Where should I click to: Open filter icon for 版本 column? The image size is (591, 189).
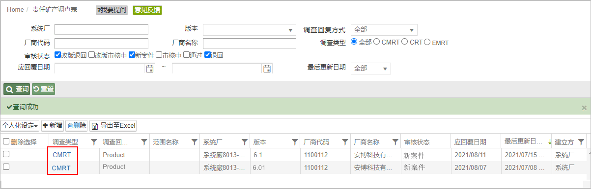(x=295, y=142)
